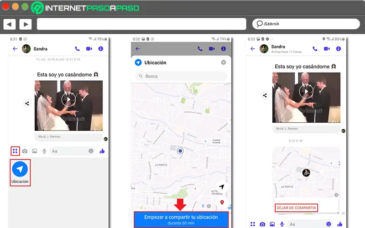The width and height of the screenshot is (365, 228).
Task: Send thumbs-up like in left phone
Action: tap(102, 151)
